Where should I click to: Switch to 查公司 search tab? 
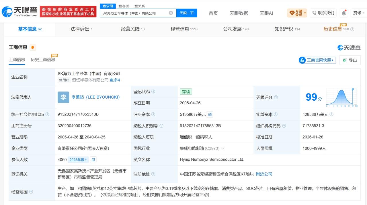click(108, 6)
